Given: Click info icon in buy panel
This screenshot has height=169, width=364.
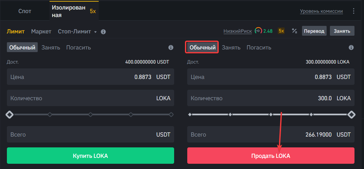Looking at the screenshot, I should click(x=171, y=47).
